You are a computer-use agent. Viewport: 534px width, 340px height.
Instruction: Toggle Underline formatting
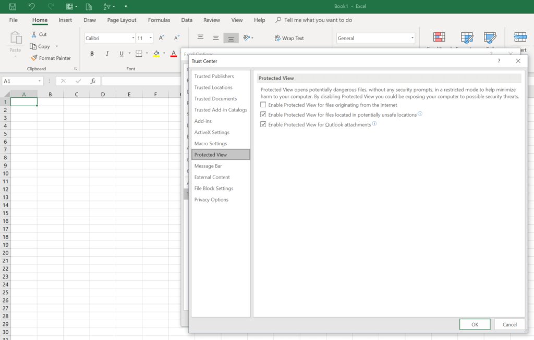[x=122, y=54]
